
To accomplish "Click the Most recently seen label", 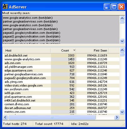I will (x=16, y=13).
